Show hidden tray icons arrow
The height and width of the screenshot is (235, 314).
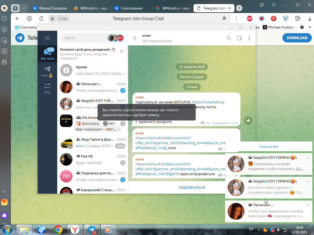[259, 230]
